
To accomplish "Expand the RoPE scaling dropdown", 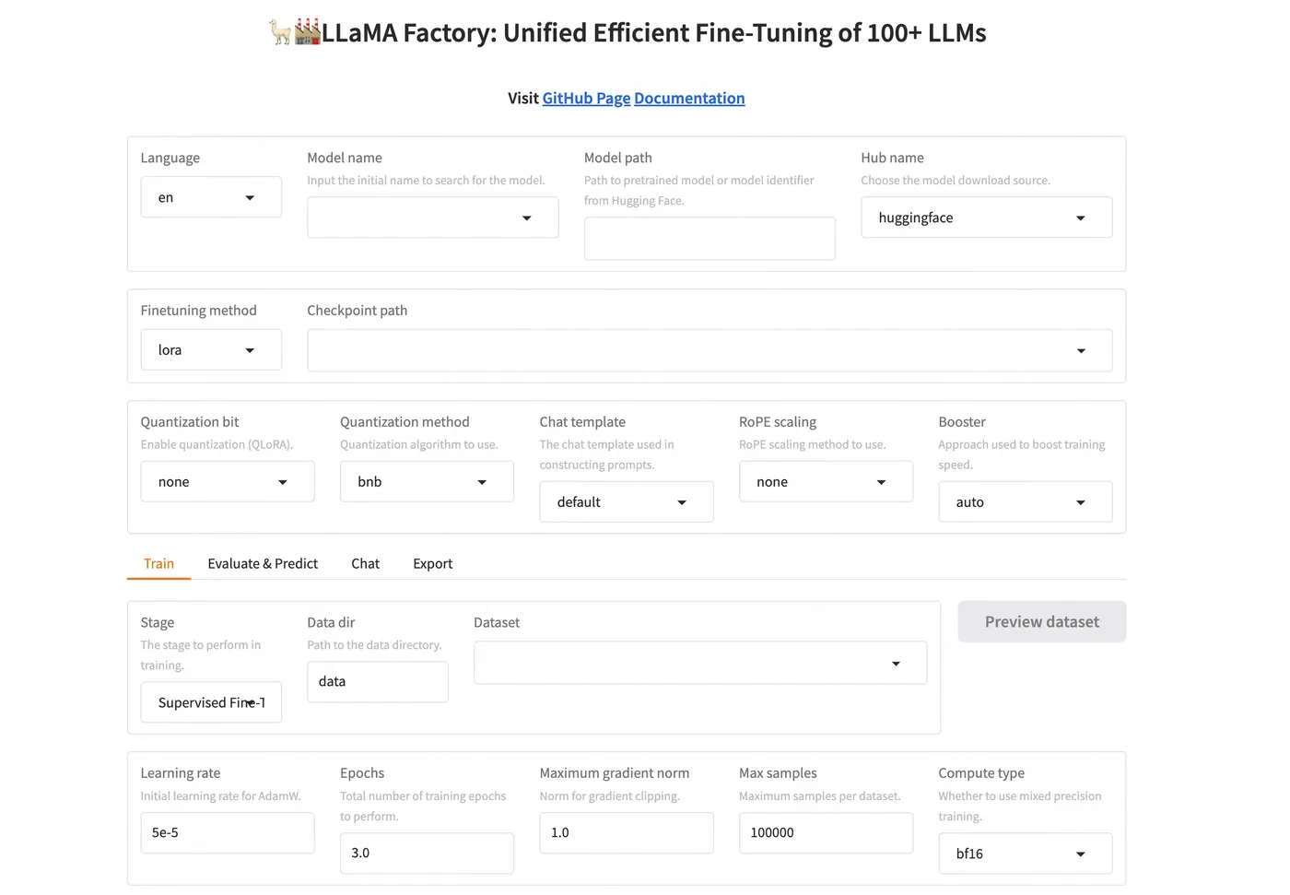I will pos(826,482).
